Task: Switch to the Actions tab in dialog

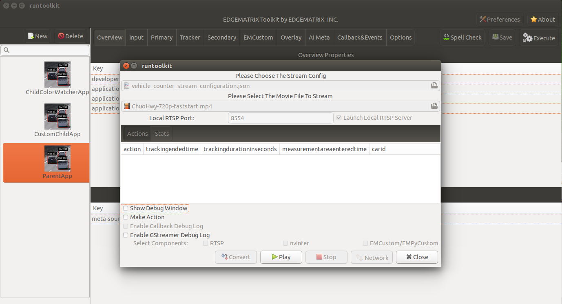Action: pos(137,133)
